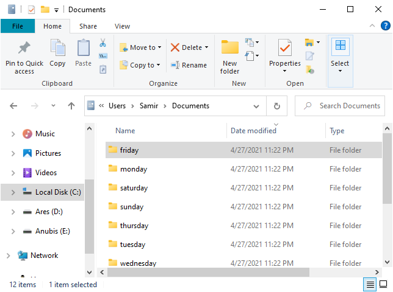The height and width of the screenshot is (292, 393).
Task: Select the thursday folder
Action: [x=243, y=226]
